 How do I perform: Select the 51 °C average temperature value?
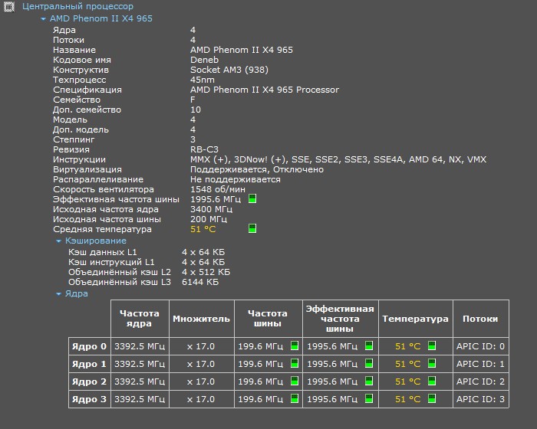(x=203, y=229)
